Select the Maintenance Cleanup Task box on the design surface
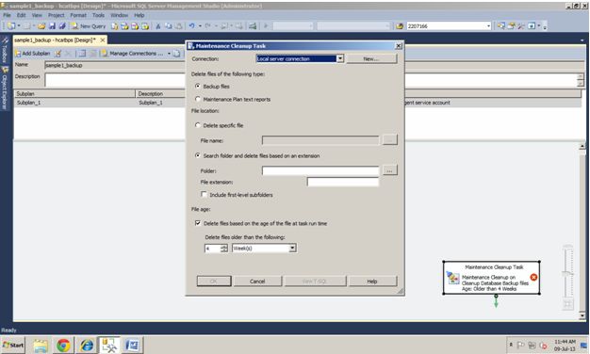 [491, 278]
